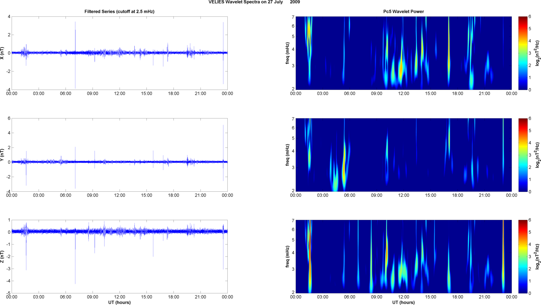541x305 pixels.
Task: Click 'UT (hours)' label under the Z spectrogram
Action: coord(404,302)
